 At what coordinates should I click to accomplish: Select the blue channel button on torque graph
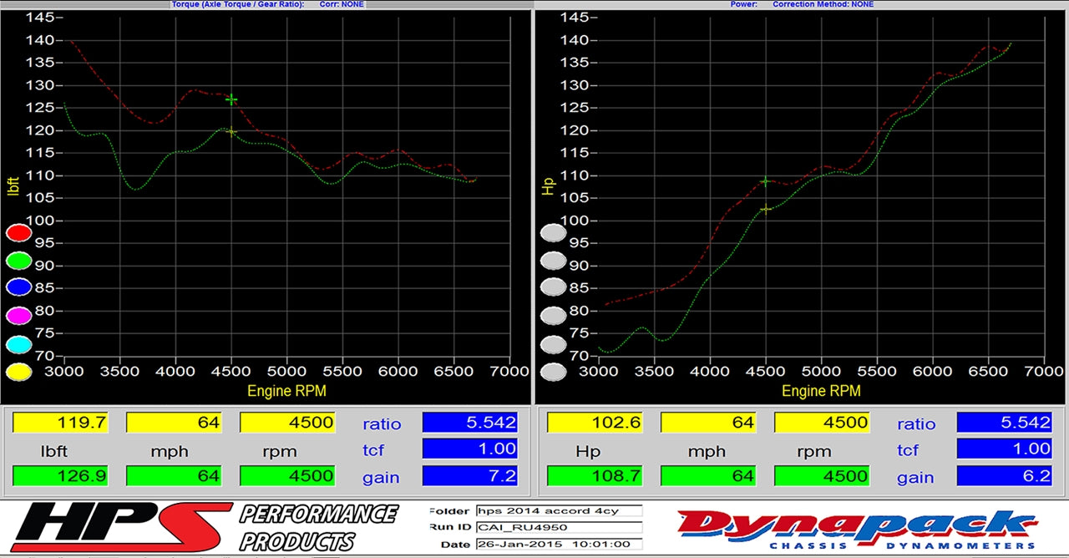(18, 286)
